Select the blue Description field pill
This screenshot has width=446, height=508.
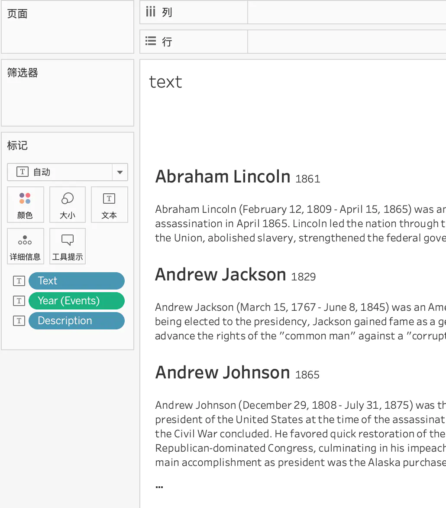coord(77,321)
